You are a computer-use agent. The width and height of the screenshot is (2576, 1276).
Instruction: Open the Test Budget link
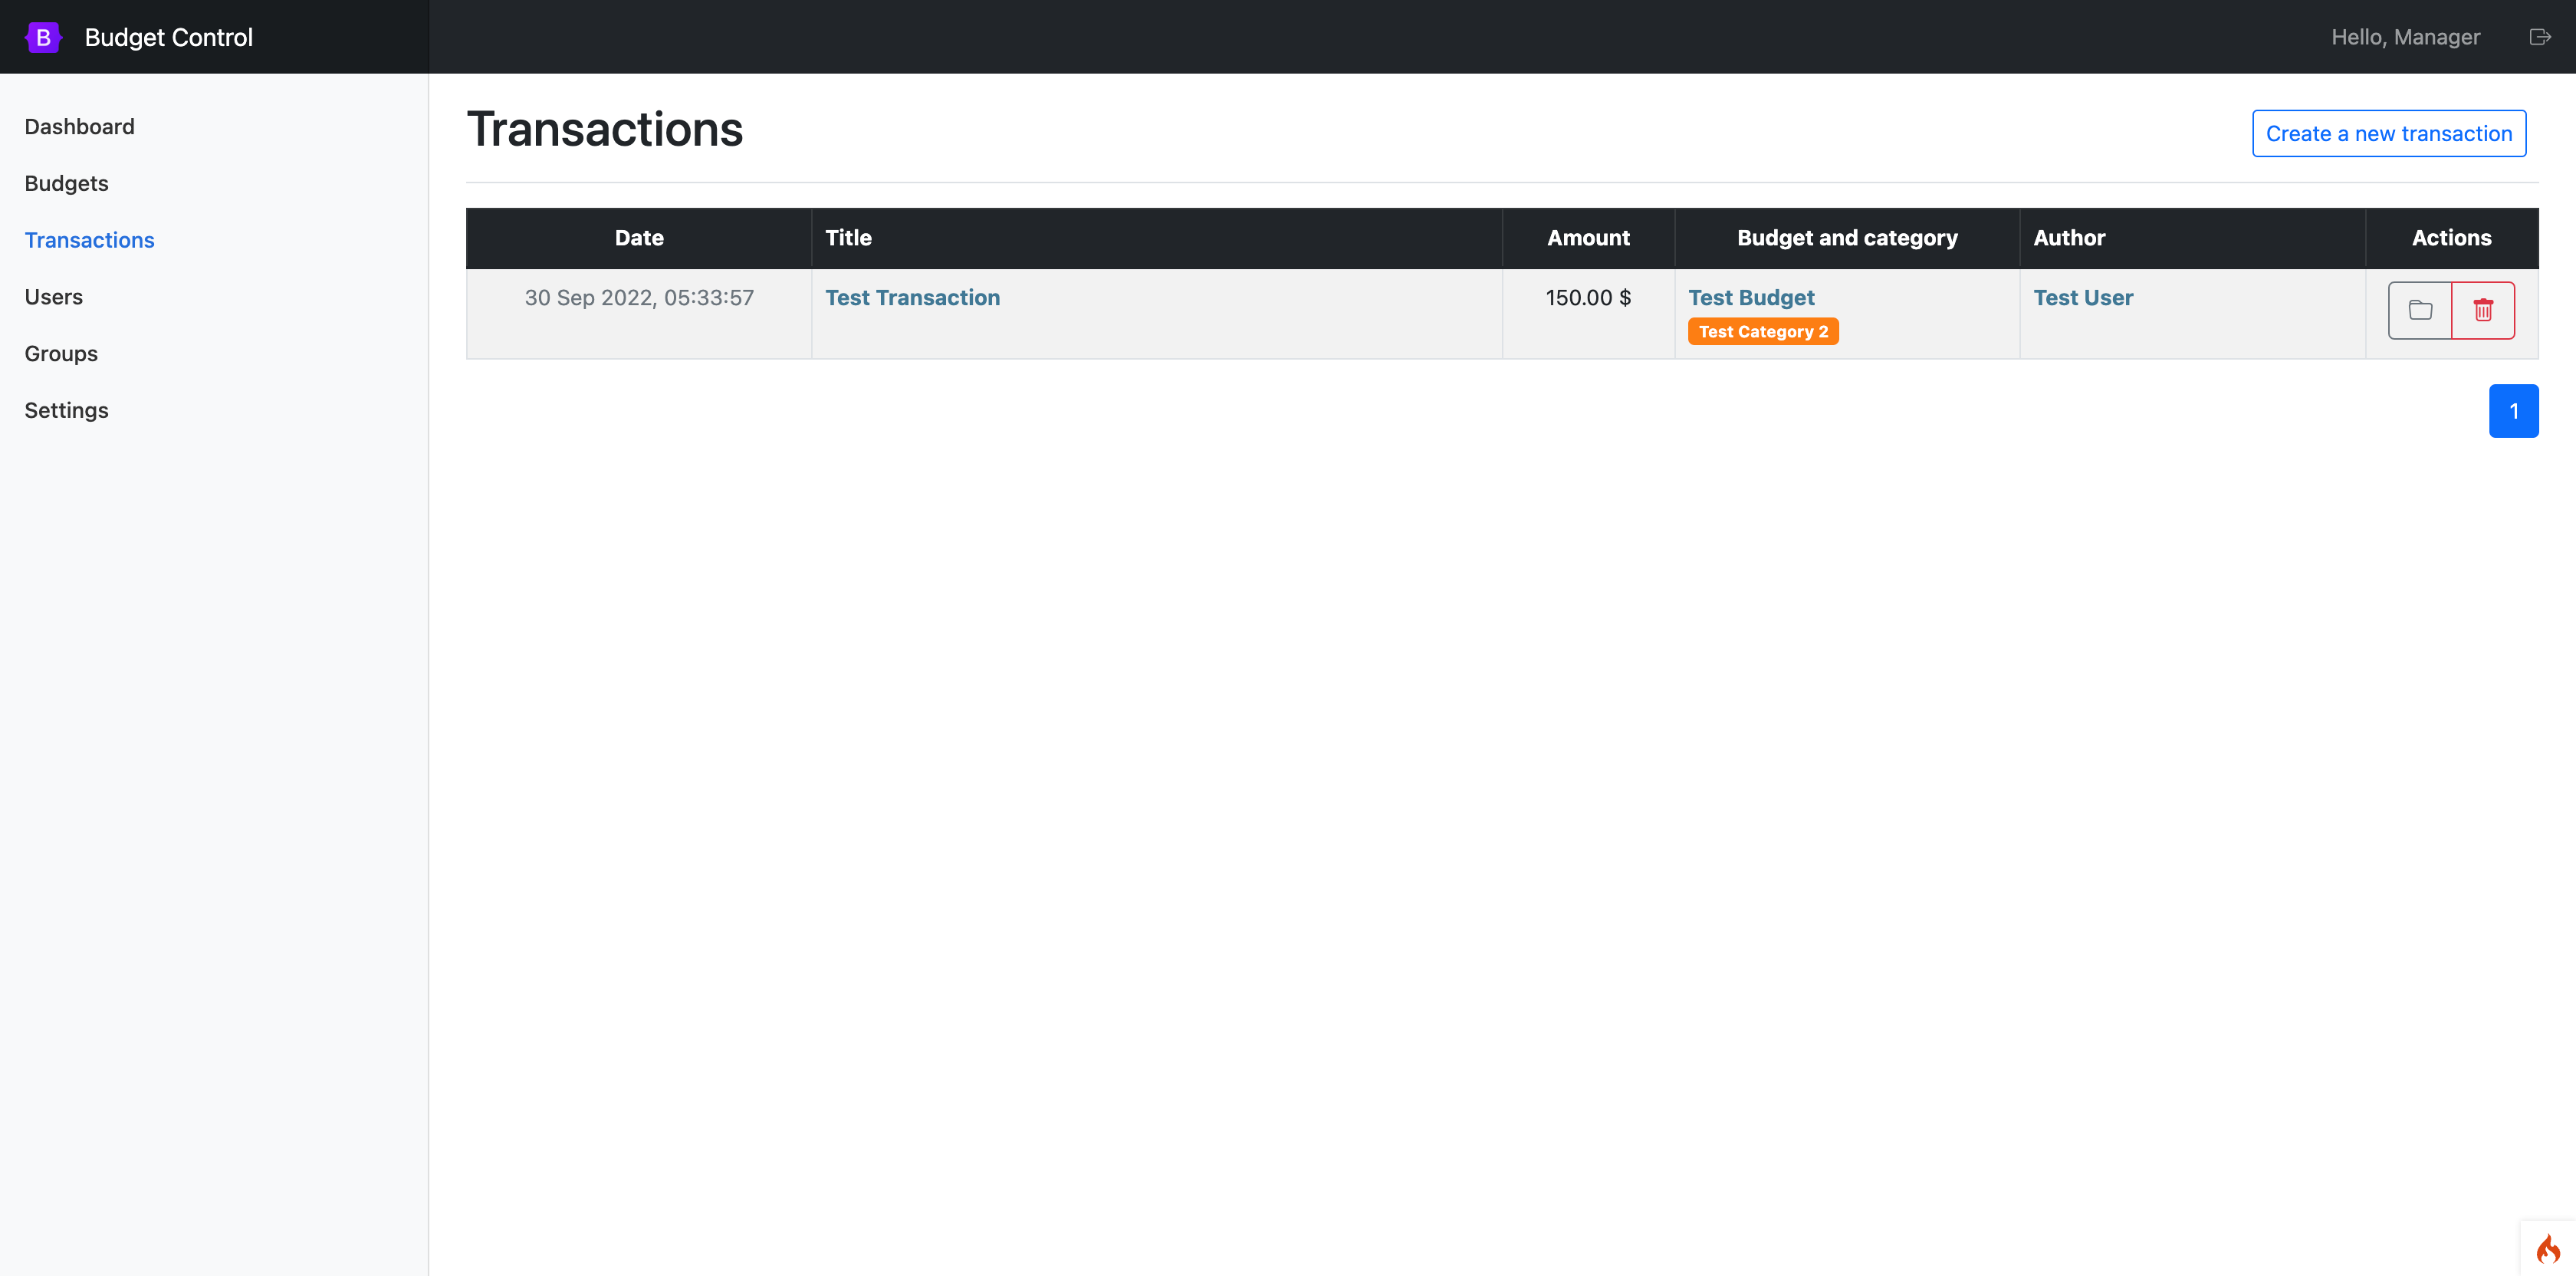coord(1751,298)
